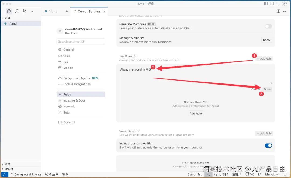Screen dimensions: 291x178
Task: Open Tab settings section
Action: (81, 62)
